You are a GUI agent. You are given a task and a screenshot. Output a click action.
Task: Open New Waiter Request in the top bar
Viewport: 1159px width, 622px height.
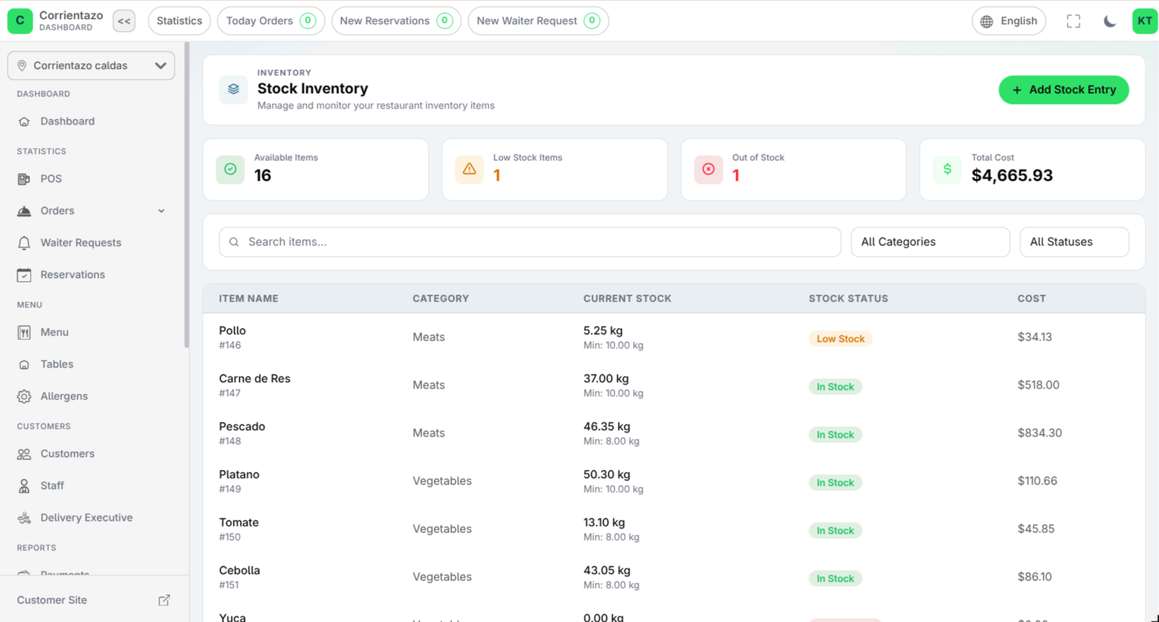538,21
